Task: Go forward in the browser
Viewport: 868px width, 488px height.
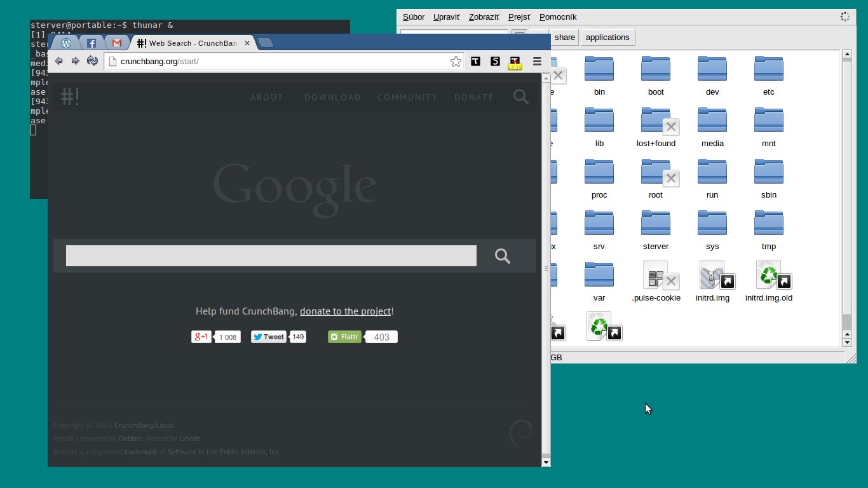Action: 75,61
